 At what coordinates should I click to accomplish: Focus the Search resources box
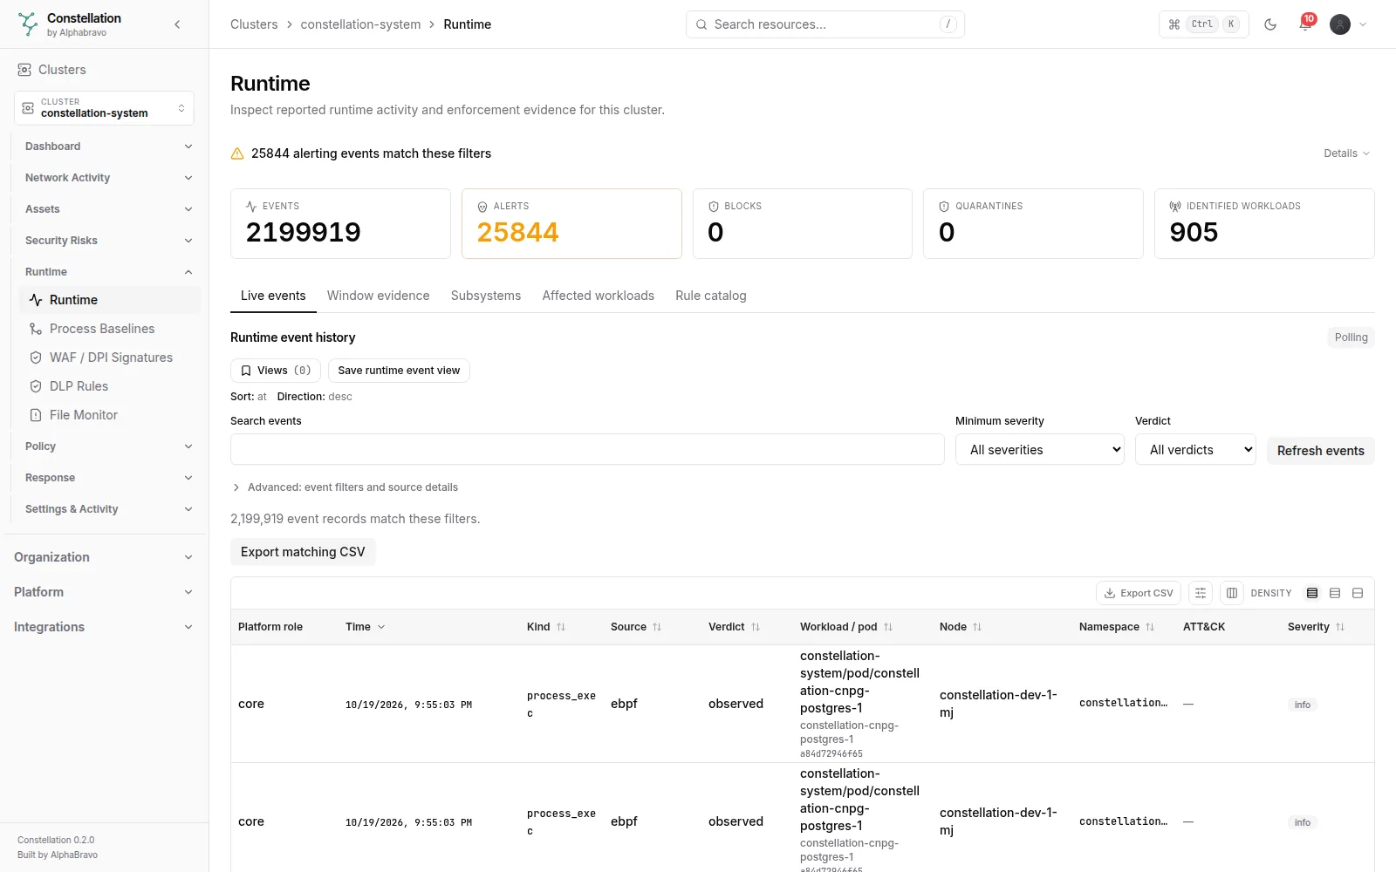click(825, 24)
